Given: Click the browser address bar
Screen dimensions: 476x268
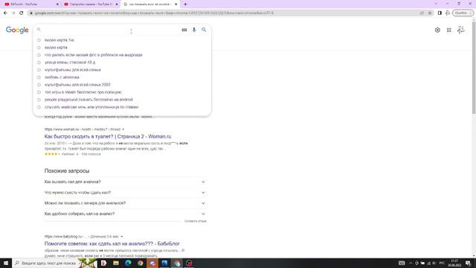Looking at the screenshot, I should [x=225, y=13].
